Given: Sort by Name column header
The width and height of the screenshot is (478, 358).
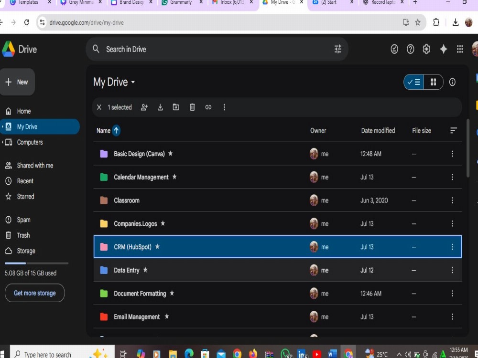Looking at the screenshot, I should (x=103, y=131).
